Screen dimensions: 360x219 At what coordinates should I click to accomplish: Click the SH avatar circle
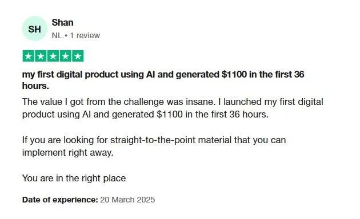[x=35, y=29]
